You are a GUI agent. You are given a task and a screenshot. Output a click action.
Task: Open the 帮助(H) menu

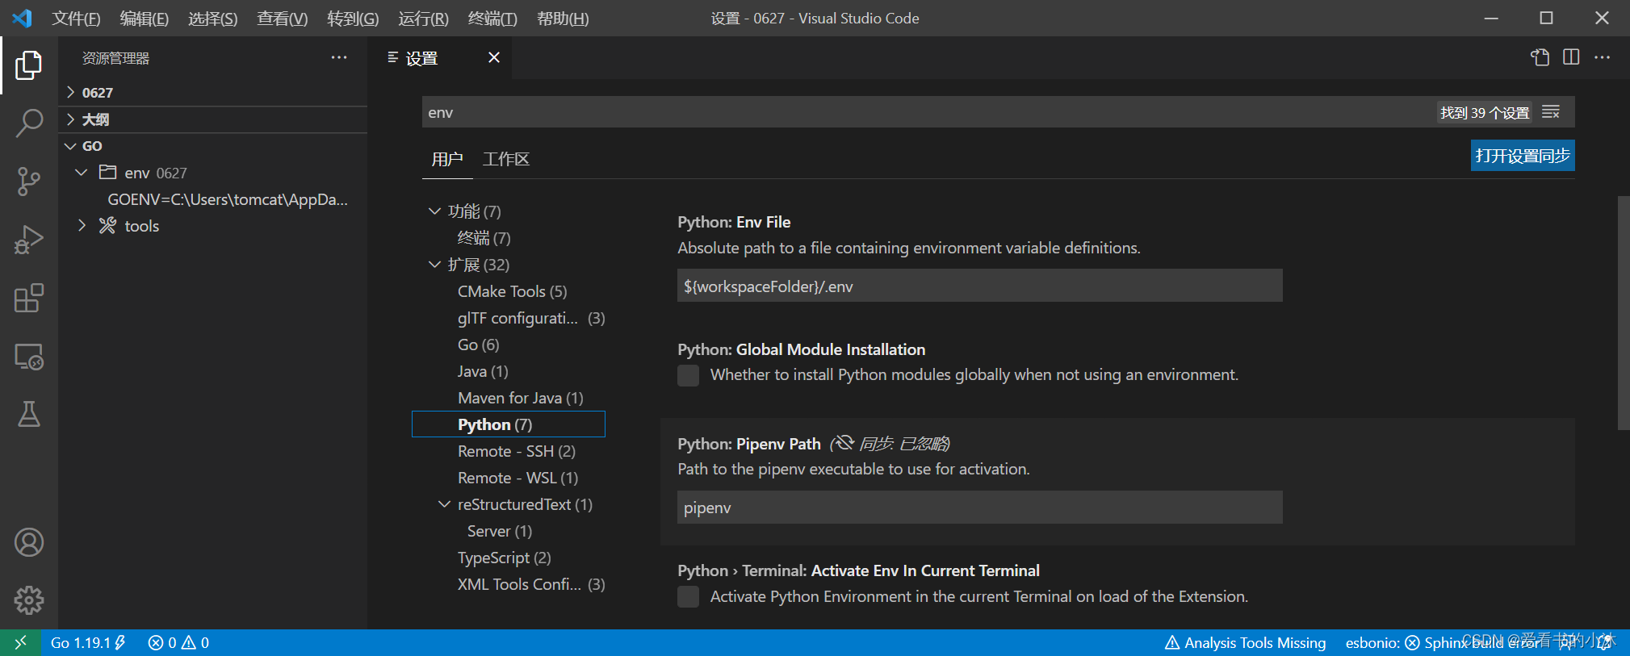tap(563, 18)
